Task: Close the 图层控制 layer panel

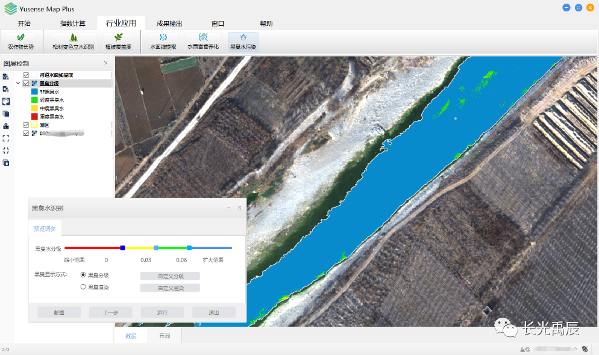Action: [106, 63]
